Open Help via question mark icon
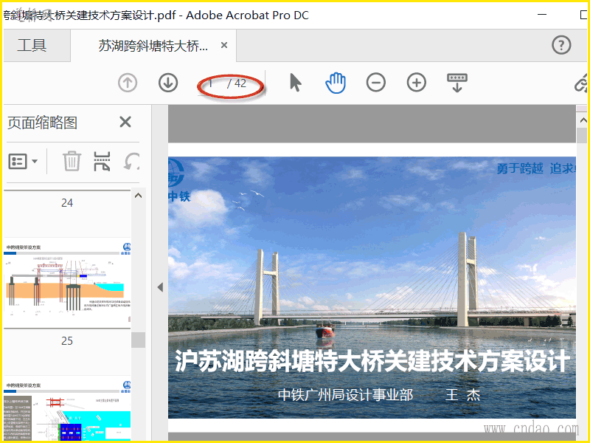This screenshot has width=590, height=443. [x=561, y=45]
